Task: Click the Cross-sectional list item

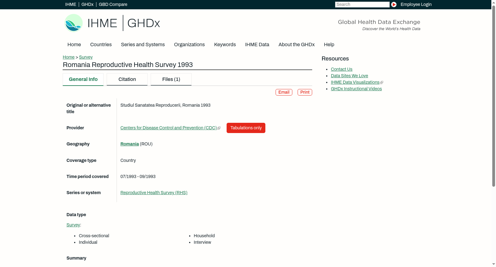Action: pos(94,236)
